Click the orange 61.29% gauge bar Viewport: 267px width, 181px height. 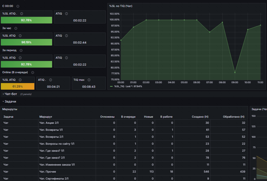(17, 86)
